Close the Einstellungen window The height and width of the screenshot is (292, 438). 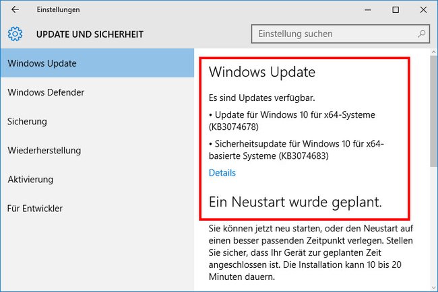(x=423, y=10)
